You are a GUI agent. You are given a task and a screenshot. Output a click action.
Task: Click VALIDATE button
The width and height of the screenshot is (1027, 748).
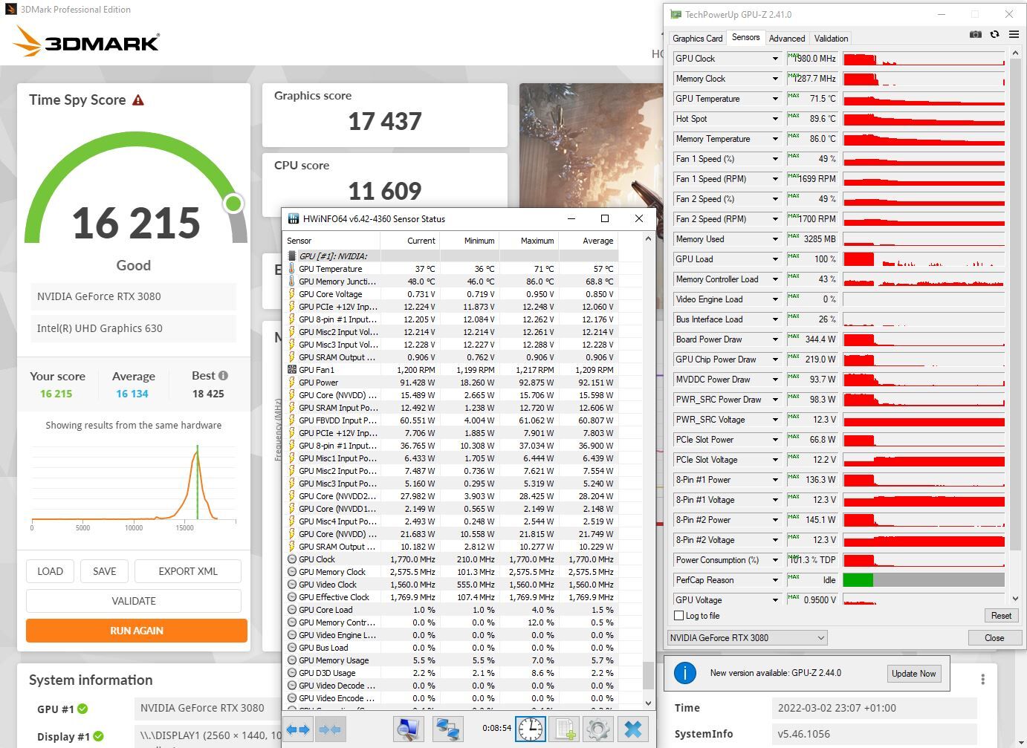pyautogui.click(x=134, y=601)
